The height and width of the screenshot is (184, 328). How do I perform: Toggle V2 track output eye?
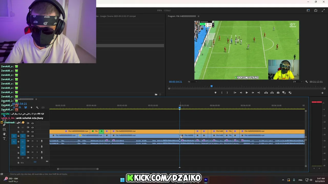(33, 132)
